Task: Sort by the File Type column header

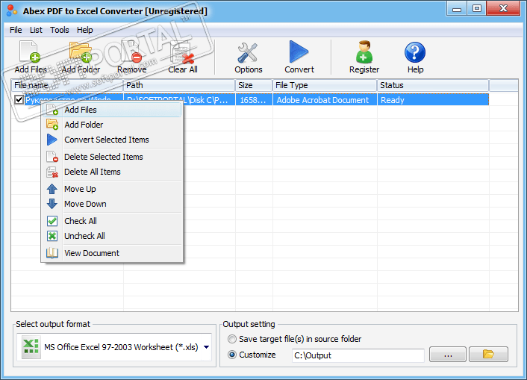Action: pos(325,85)
